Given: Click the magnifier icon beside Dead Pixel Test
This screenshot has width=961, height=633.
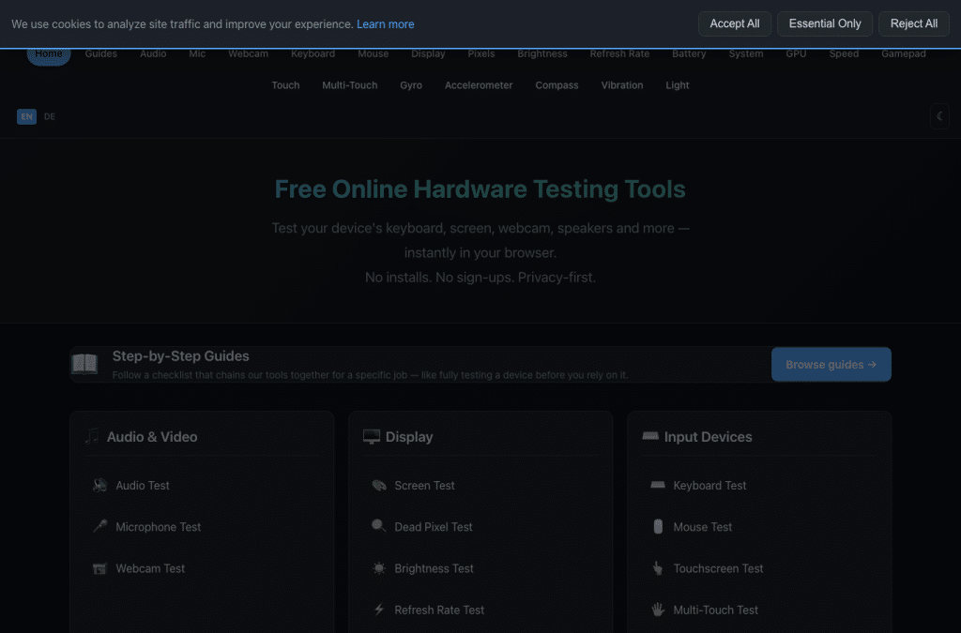Looking at the screenshot, I should (x=379, y=526).
